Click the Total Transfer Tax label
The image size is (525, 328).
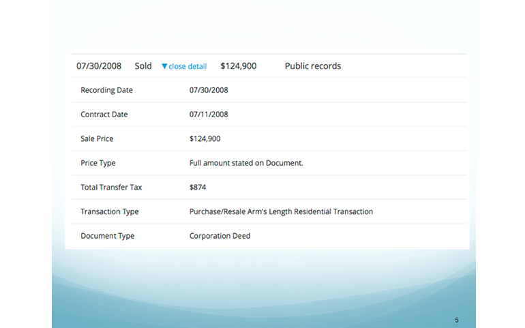tap(111, 187)
